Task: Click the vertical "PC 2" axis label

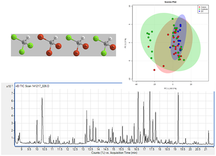Action: pos(125,43)
